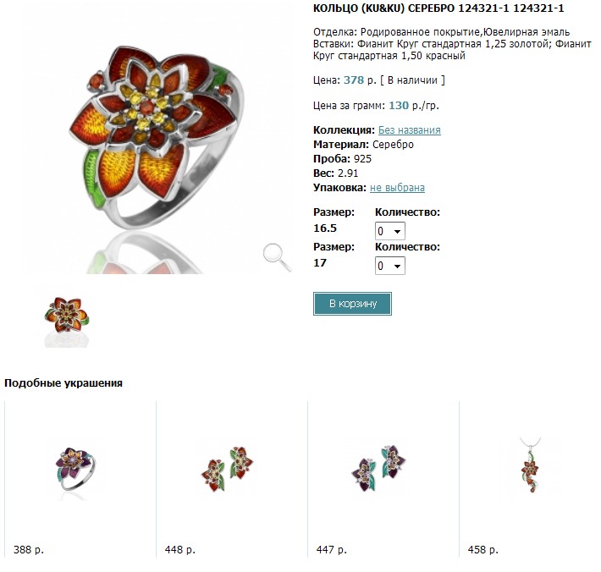Expand the quantity dropdown for size 16.5
Viewport: 601px width, 572px height.
390,231
